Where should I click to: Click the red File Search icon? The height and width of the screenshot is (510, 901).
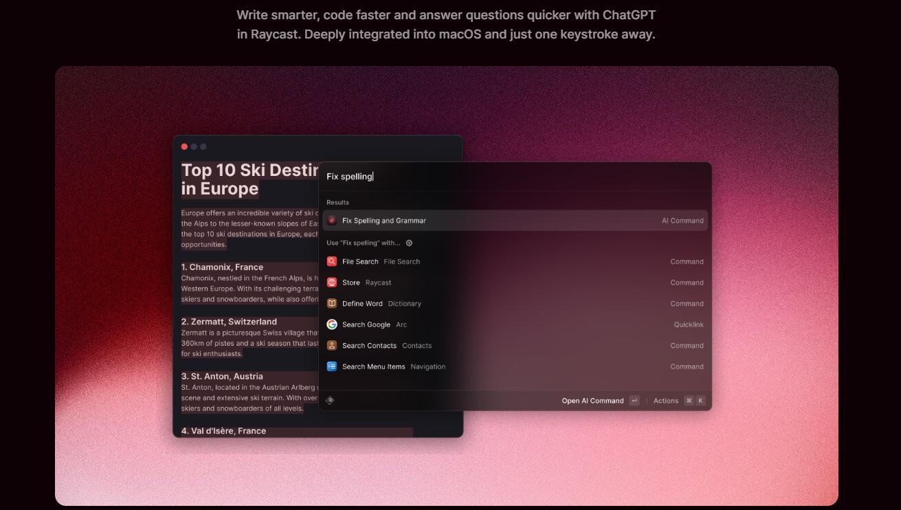(332, 262)
